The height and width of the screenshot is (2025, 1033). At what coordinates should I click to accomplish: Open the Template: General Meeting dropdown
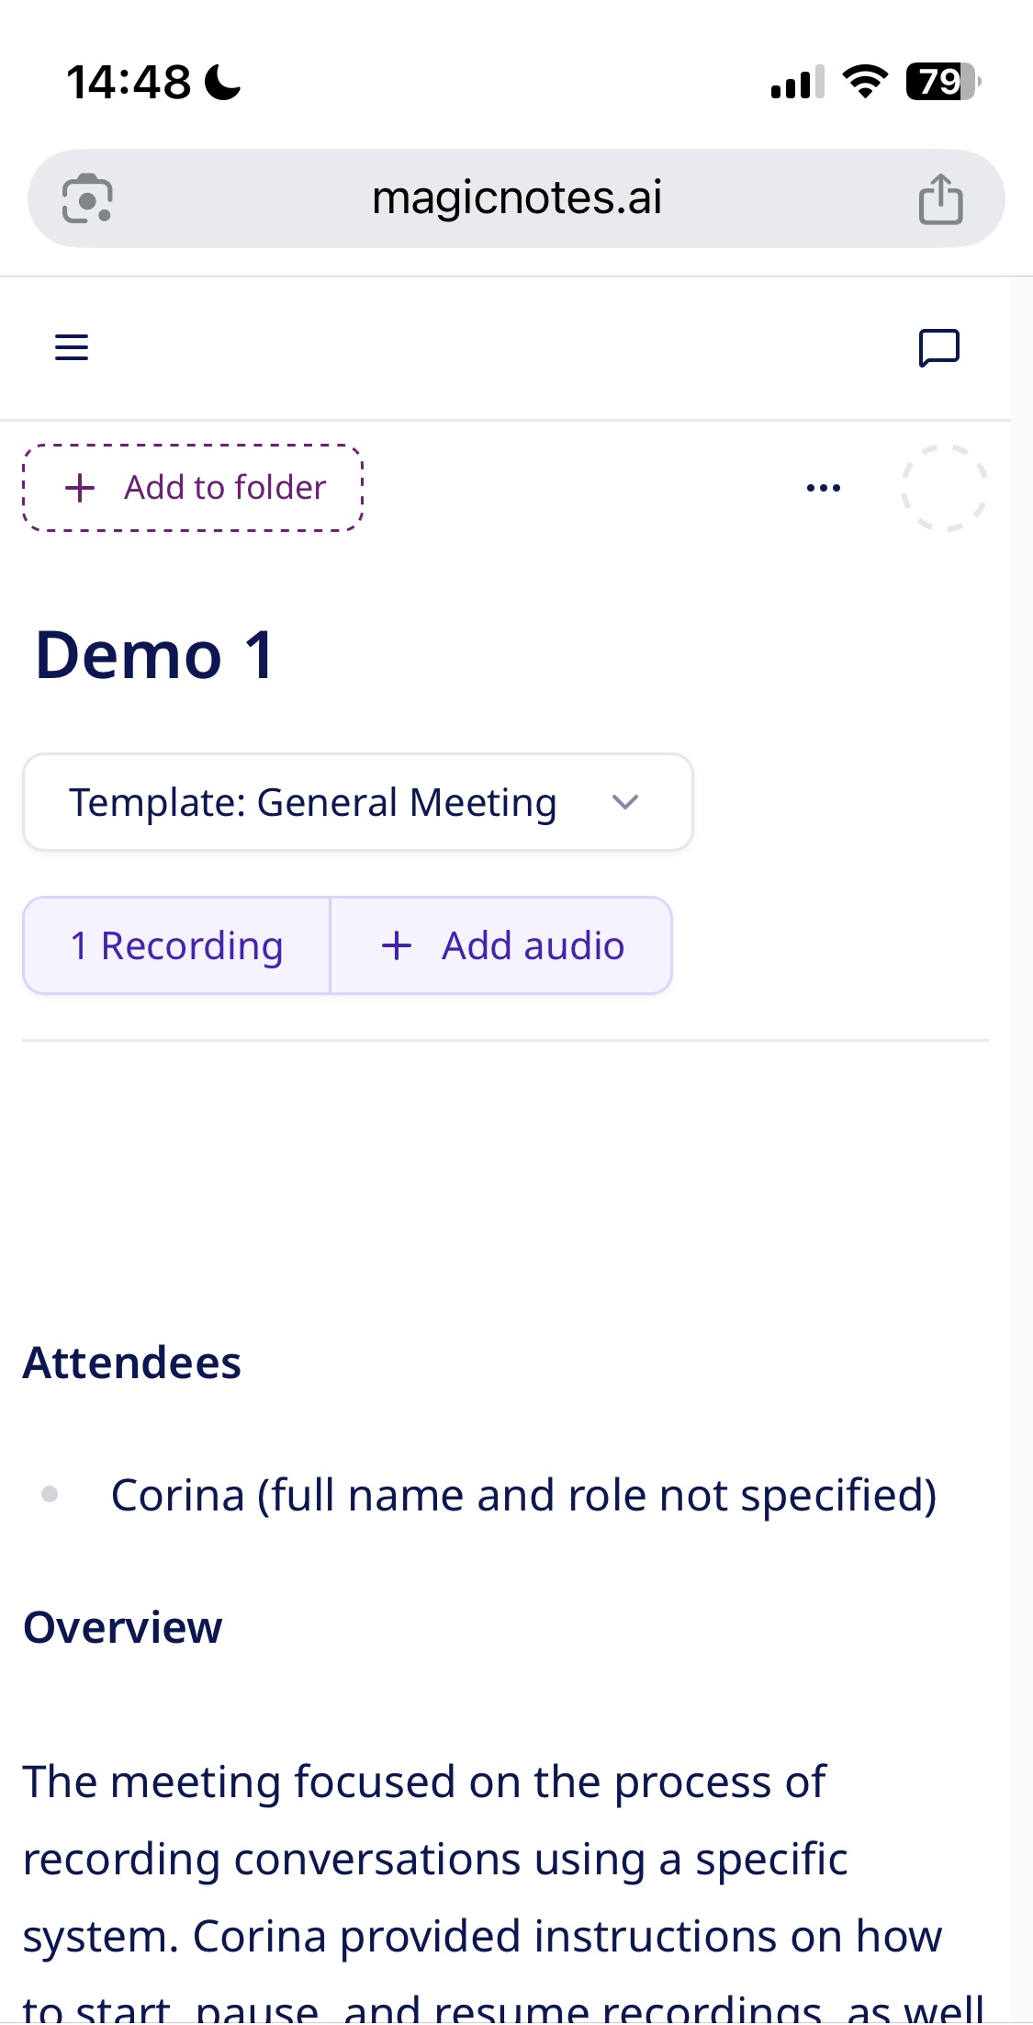point(312,802)
